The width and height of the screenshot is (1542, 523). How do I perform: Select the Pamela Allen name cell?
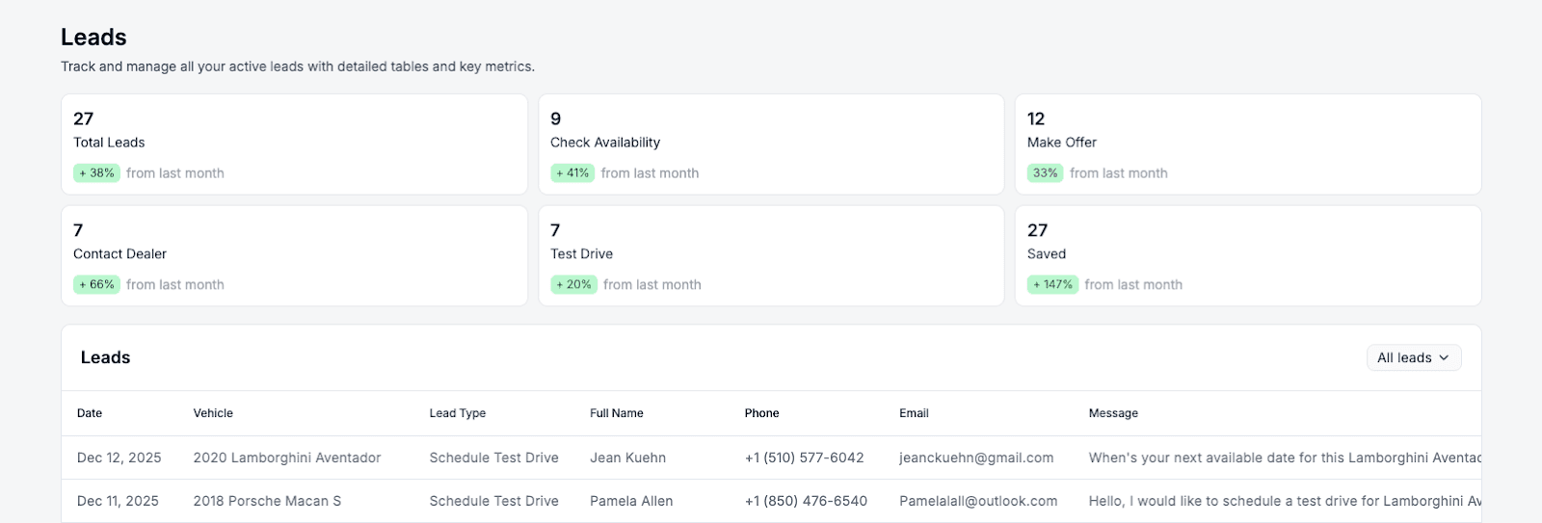click(x=631, y=502)
